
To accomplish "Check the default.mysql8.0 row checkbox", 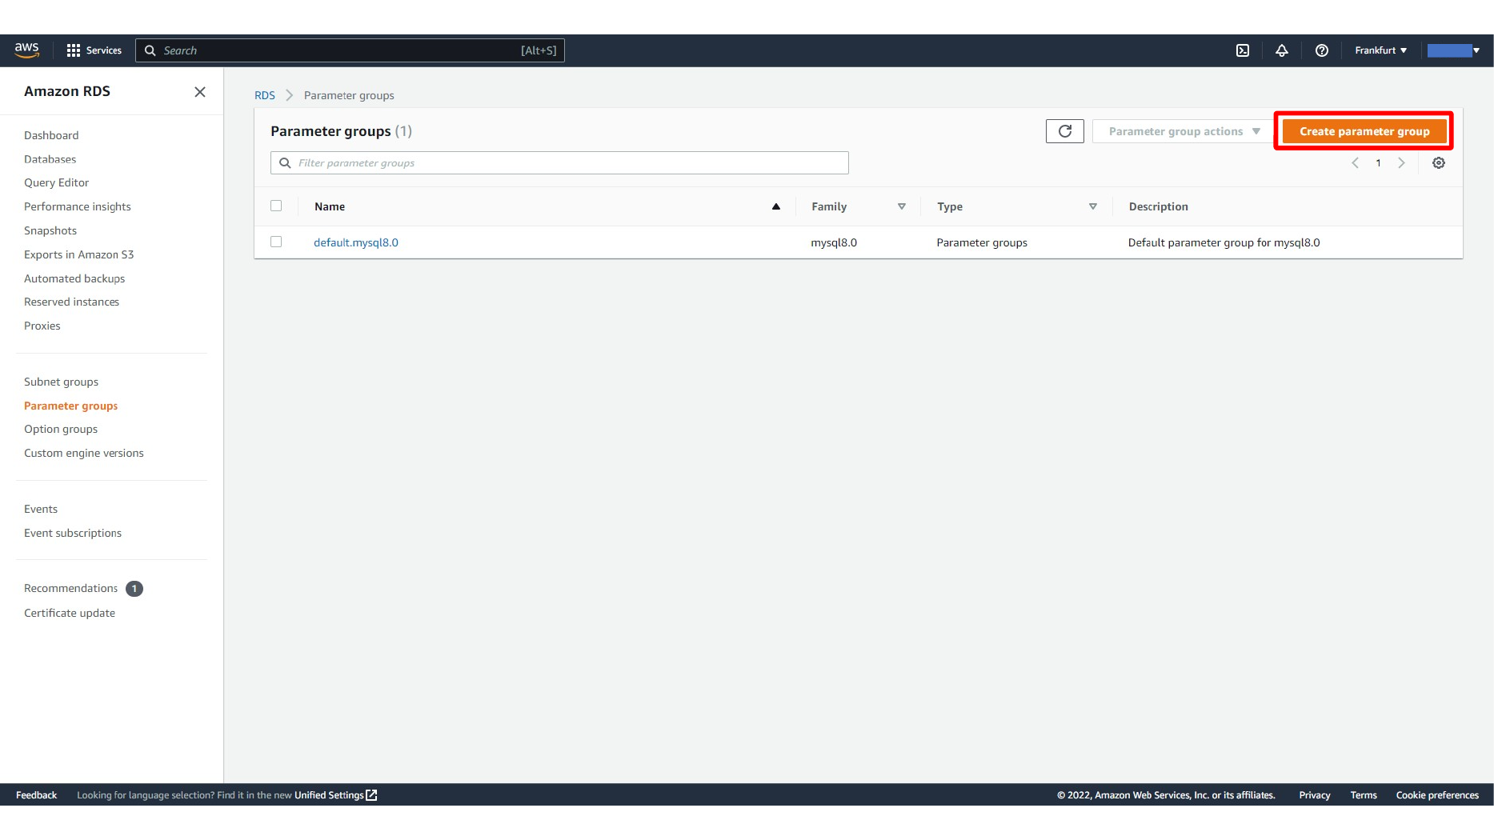I will click(x=276, y=242).
